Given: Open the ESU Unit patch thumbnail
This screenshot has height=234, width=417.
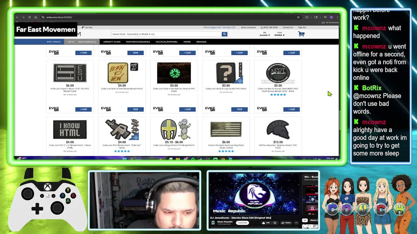Looking at the screenshot, I should point(70,73).
